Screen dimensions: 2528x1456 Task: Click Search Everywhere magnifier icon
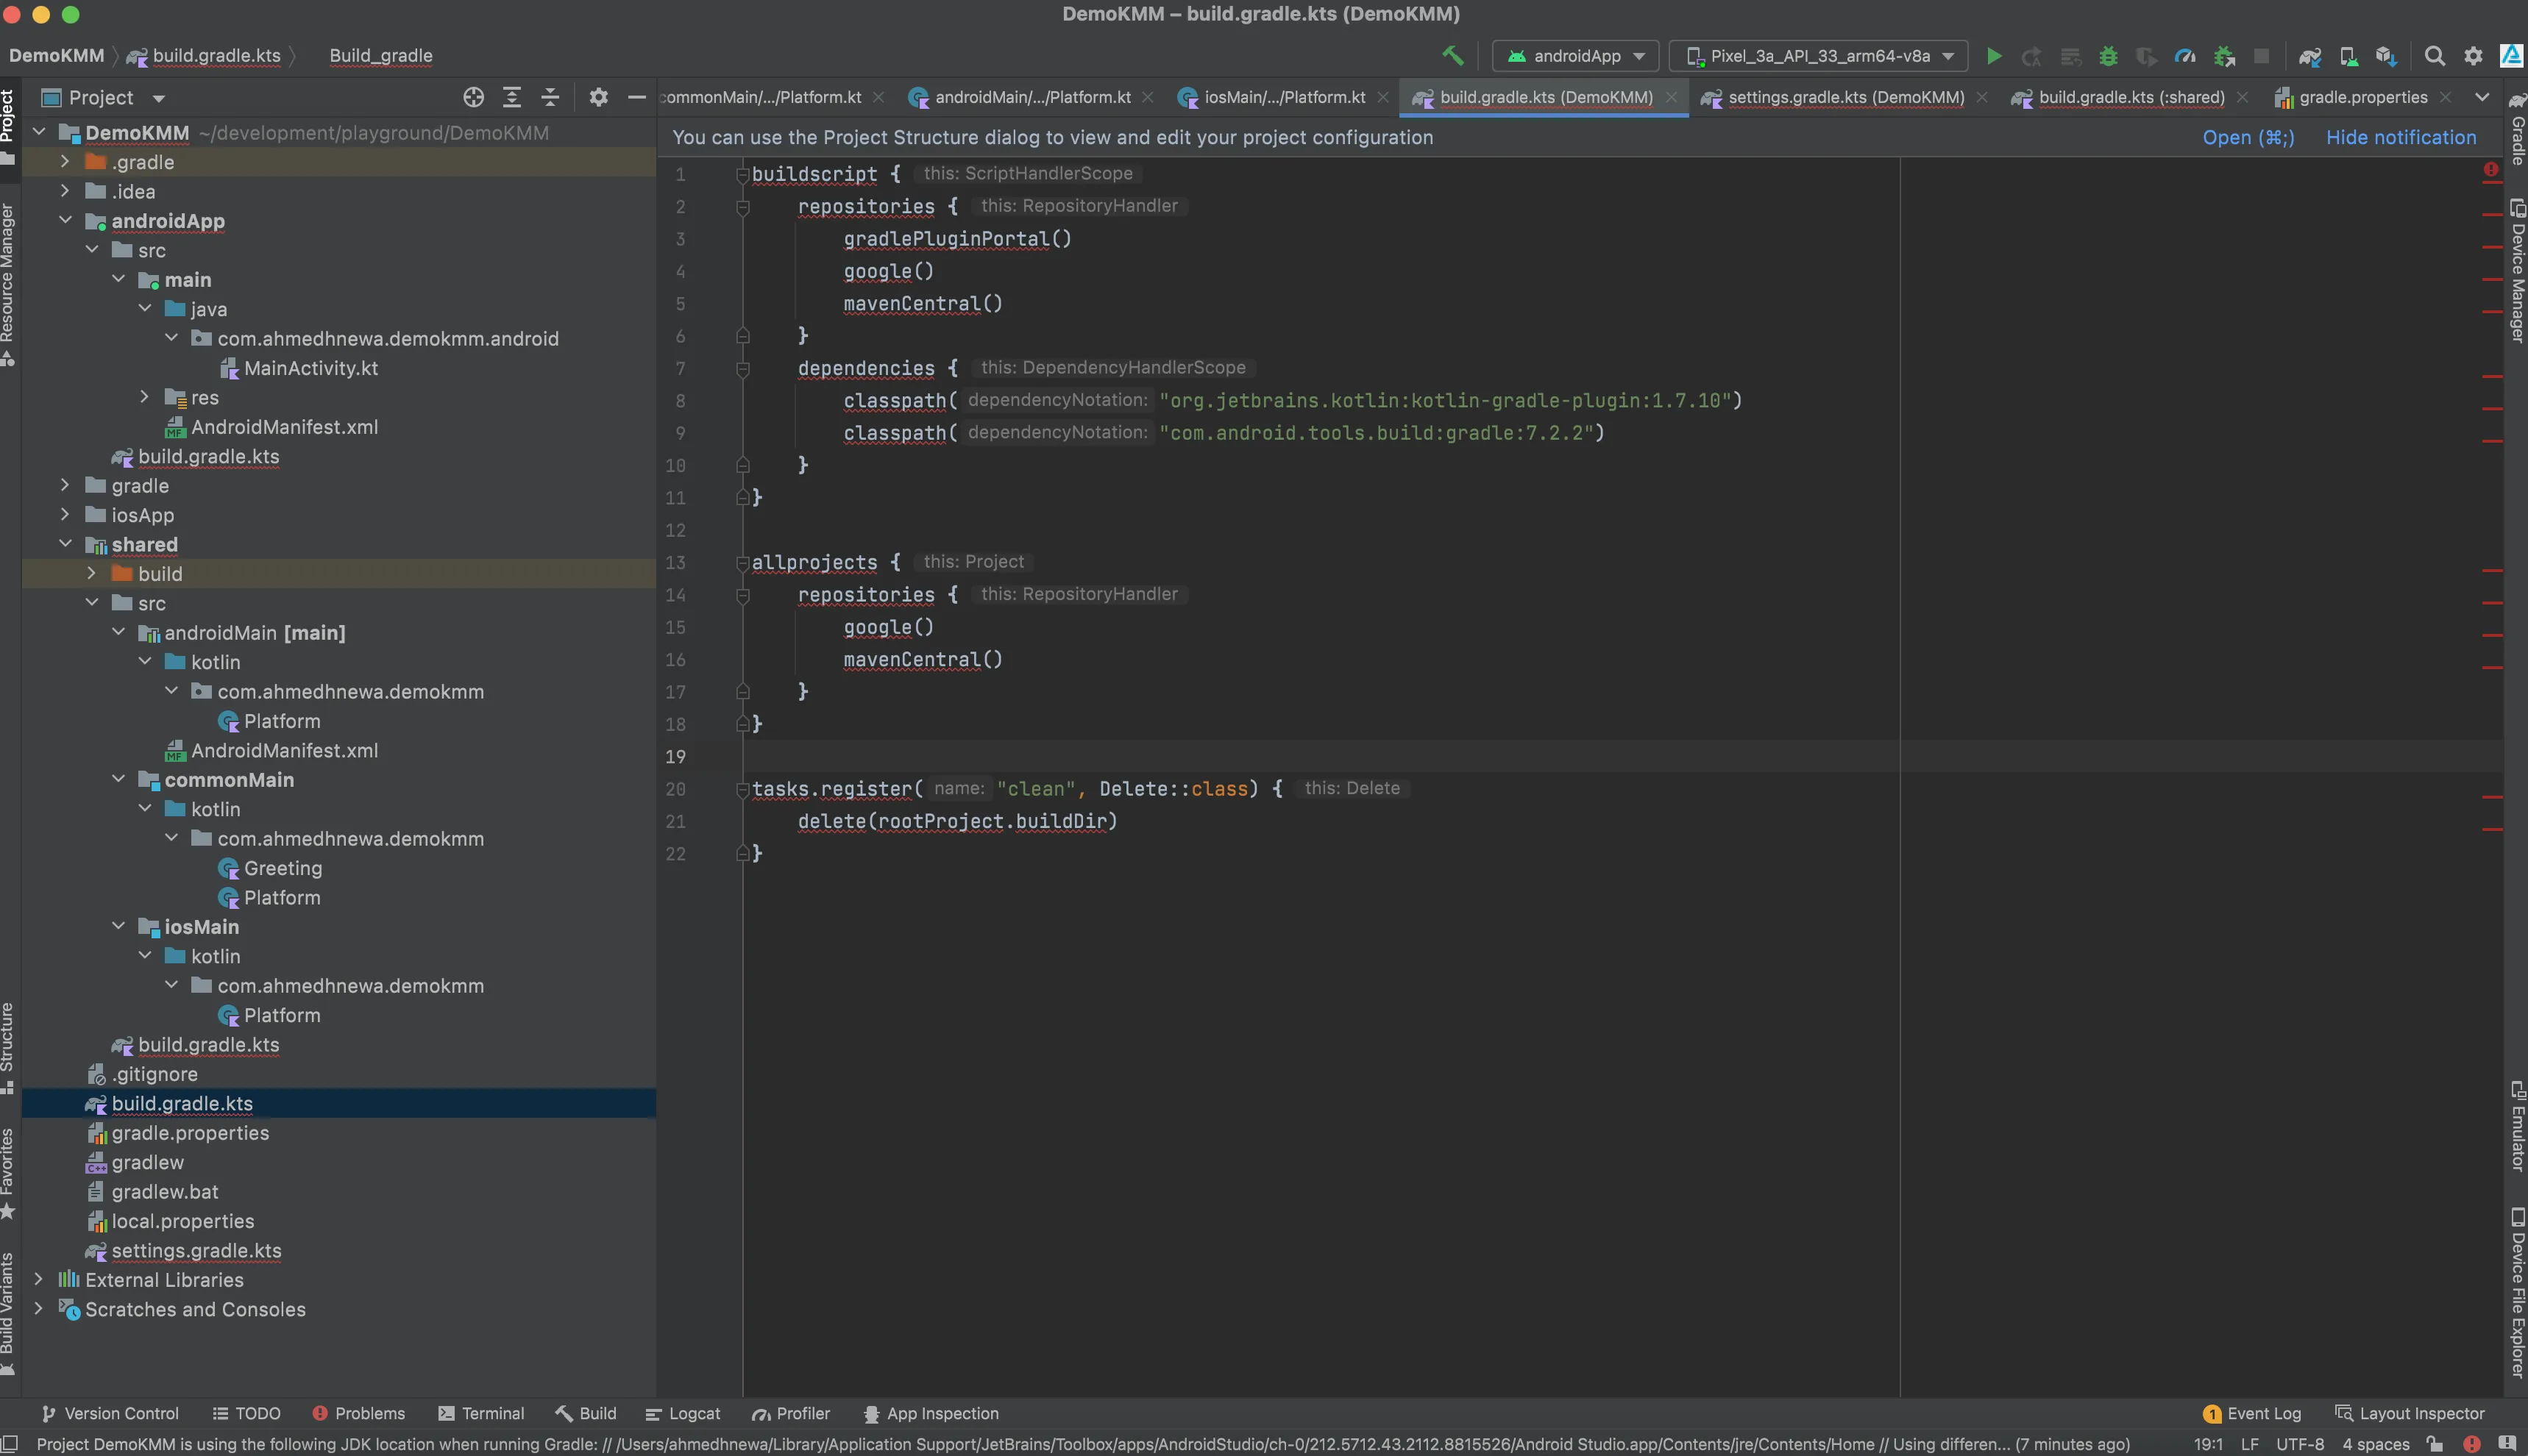pyautogui.click(x=2435, y=56)
